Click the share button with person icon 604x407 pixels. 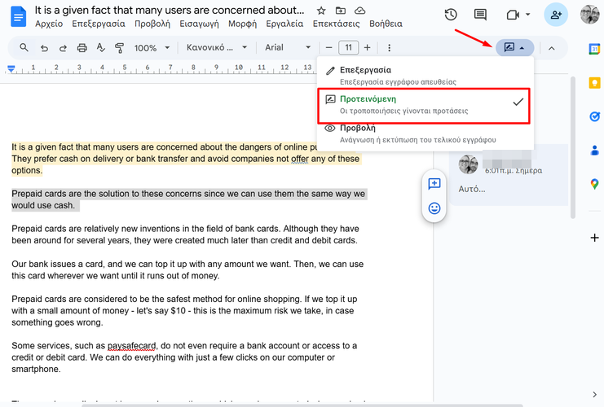(x=557, y=15)
